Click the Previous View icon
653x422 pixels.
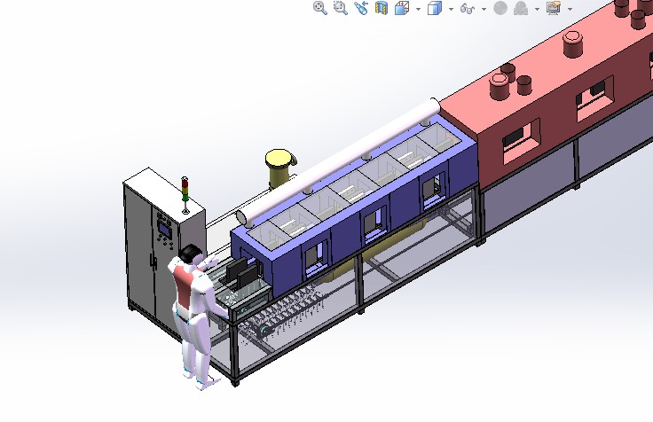360,8
